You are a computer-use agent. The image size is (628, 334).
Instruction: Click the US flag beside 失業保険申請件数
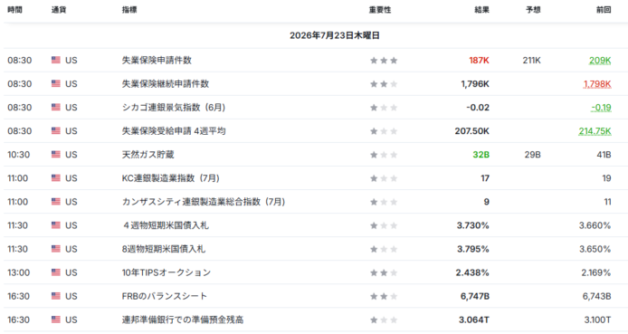56,60
